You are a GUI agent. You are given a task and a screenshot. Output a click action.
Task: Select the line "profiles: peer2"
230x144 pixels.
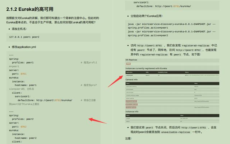coord(23,119)
